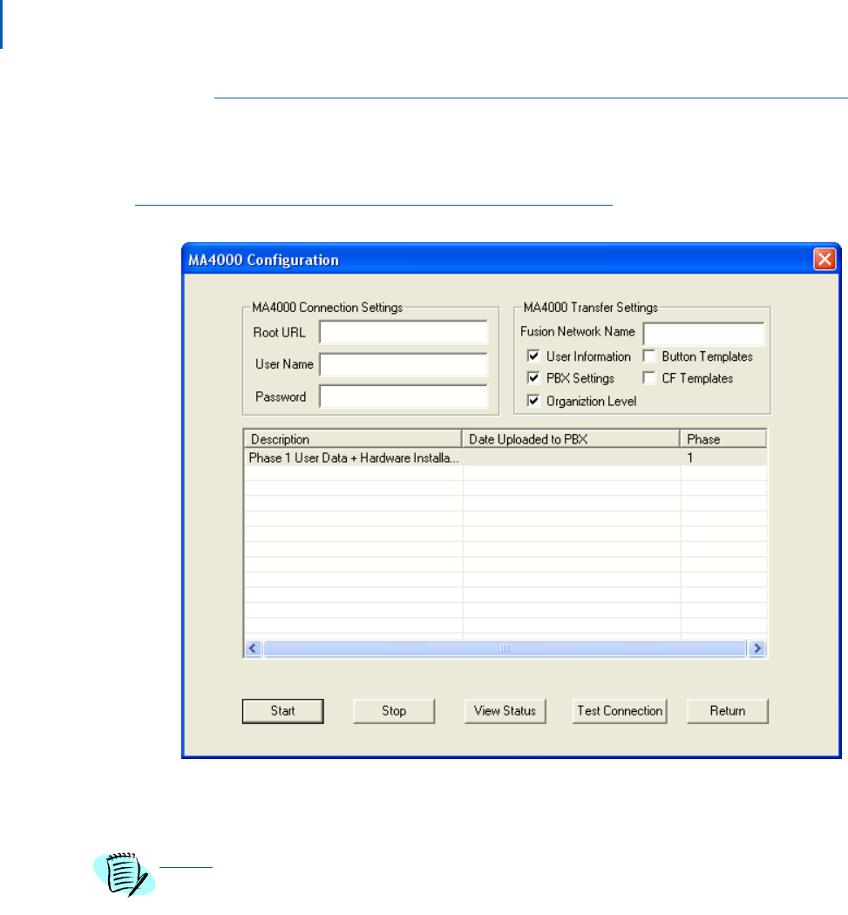The image size is (848, 915).
Task: Click the Root URL input field
Action: [404, 333]
